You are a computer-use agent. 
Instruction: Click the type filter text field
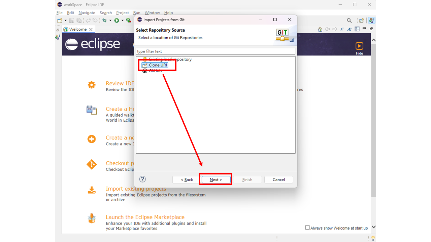click(215, 51)
